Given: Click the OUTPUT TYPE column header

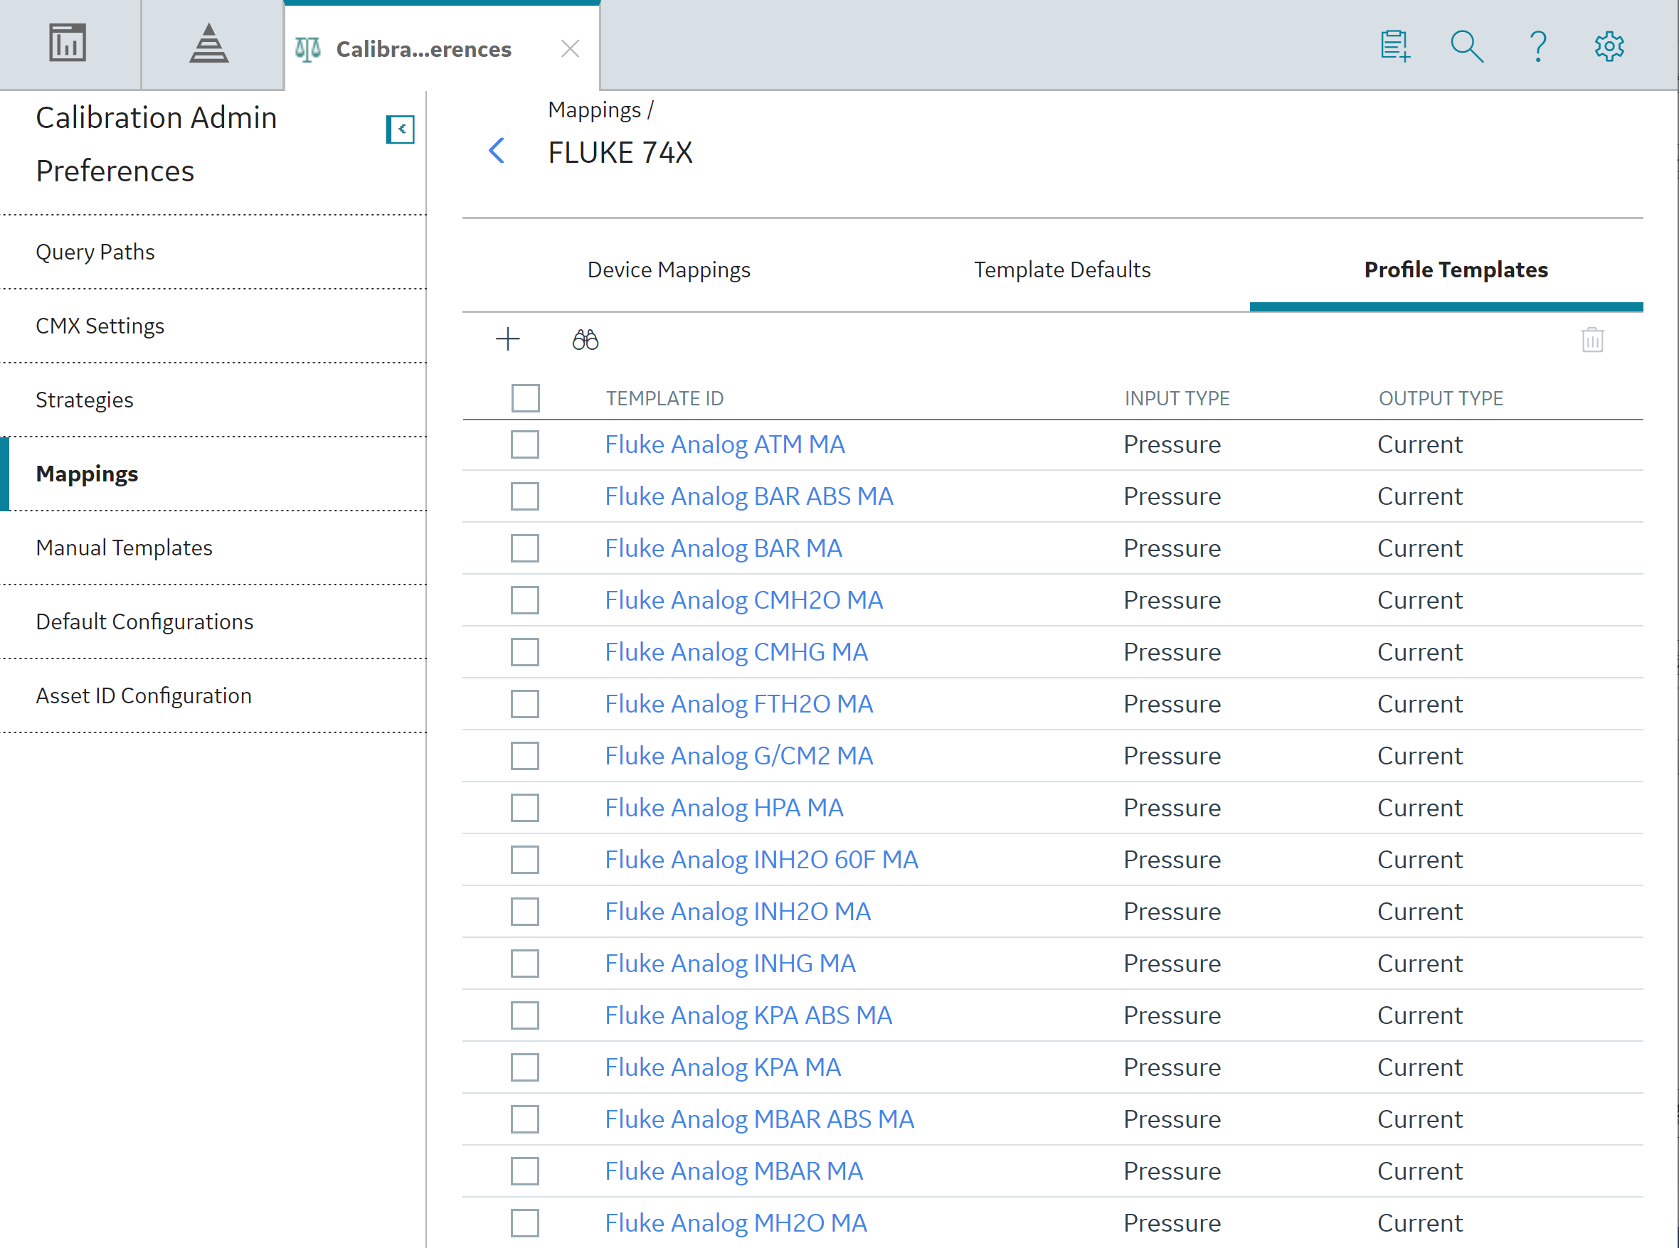Looking at the screenshot, I should (x=1440, y=399).
